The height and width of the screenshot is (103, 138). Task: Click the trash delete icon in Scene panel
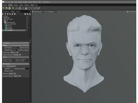click(x=30, y=14)
